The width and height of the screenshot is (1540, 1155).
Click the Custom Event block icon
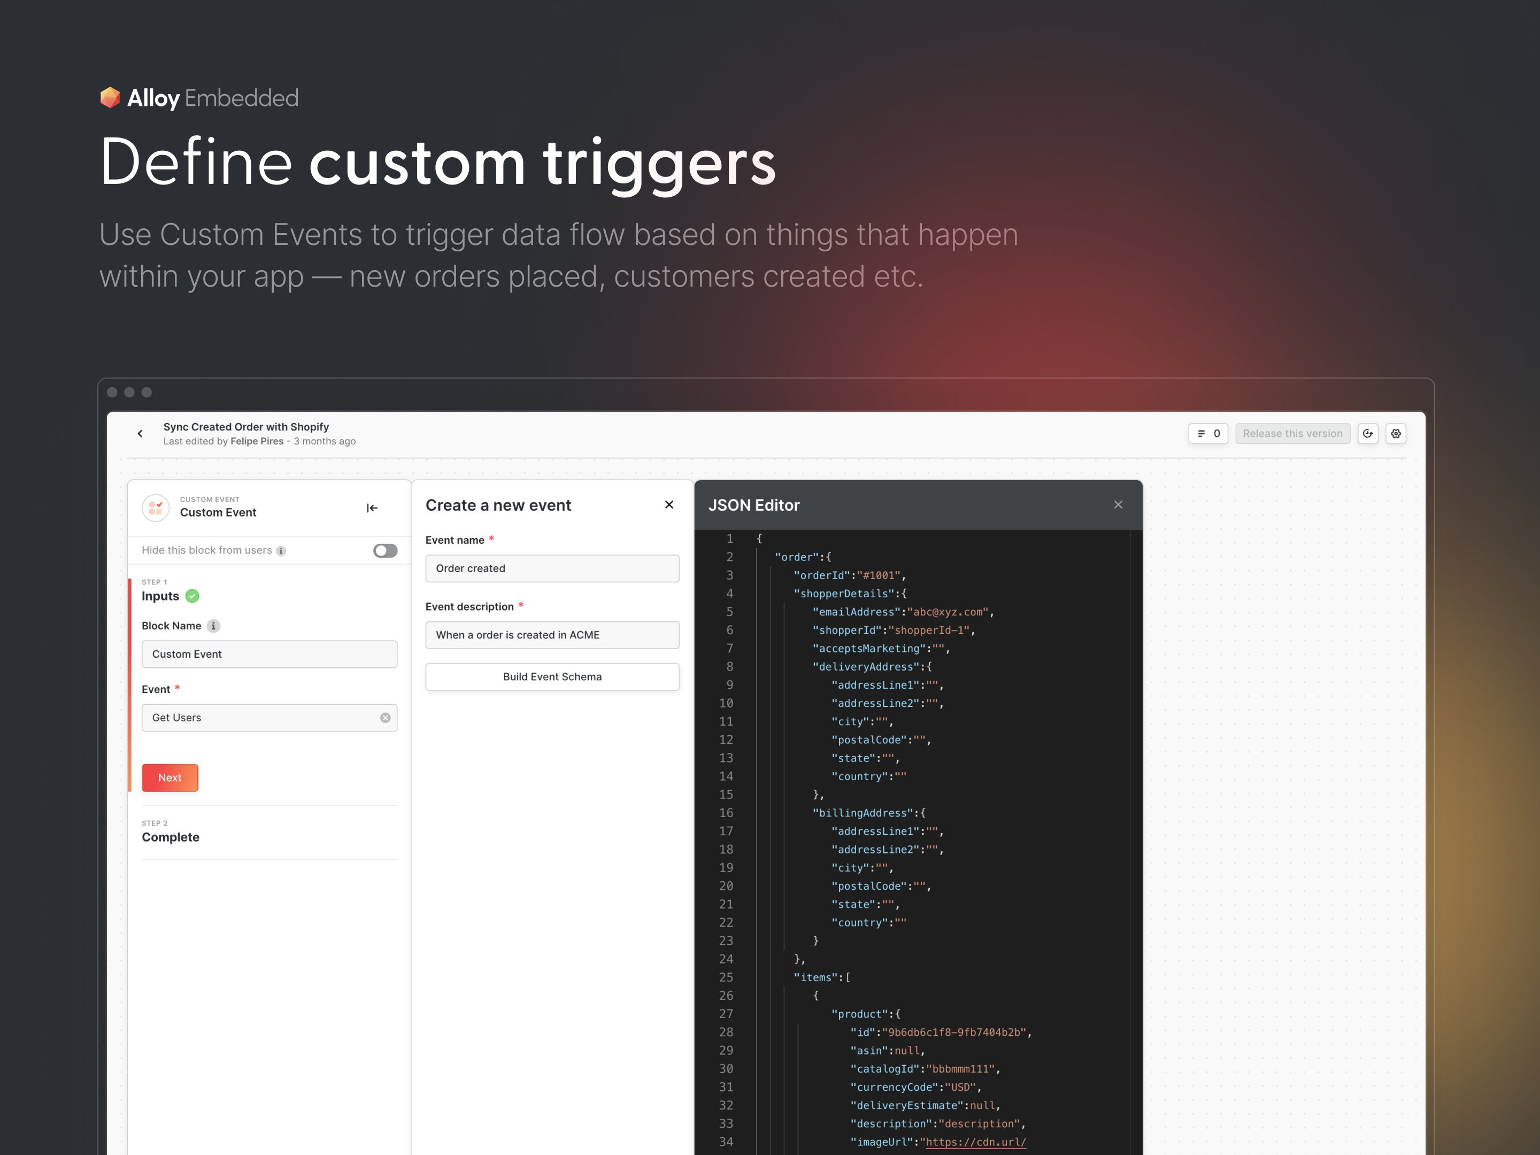(155, 507)
